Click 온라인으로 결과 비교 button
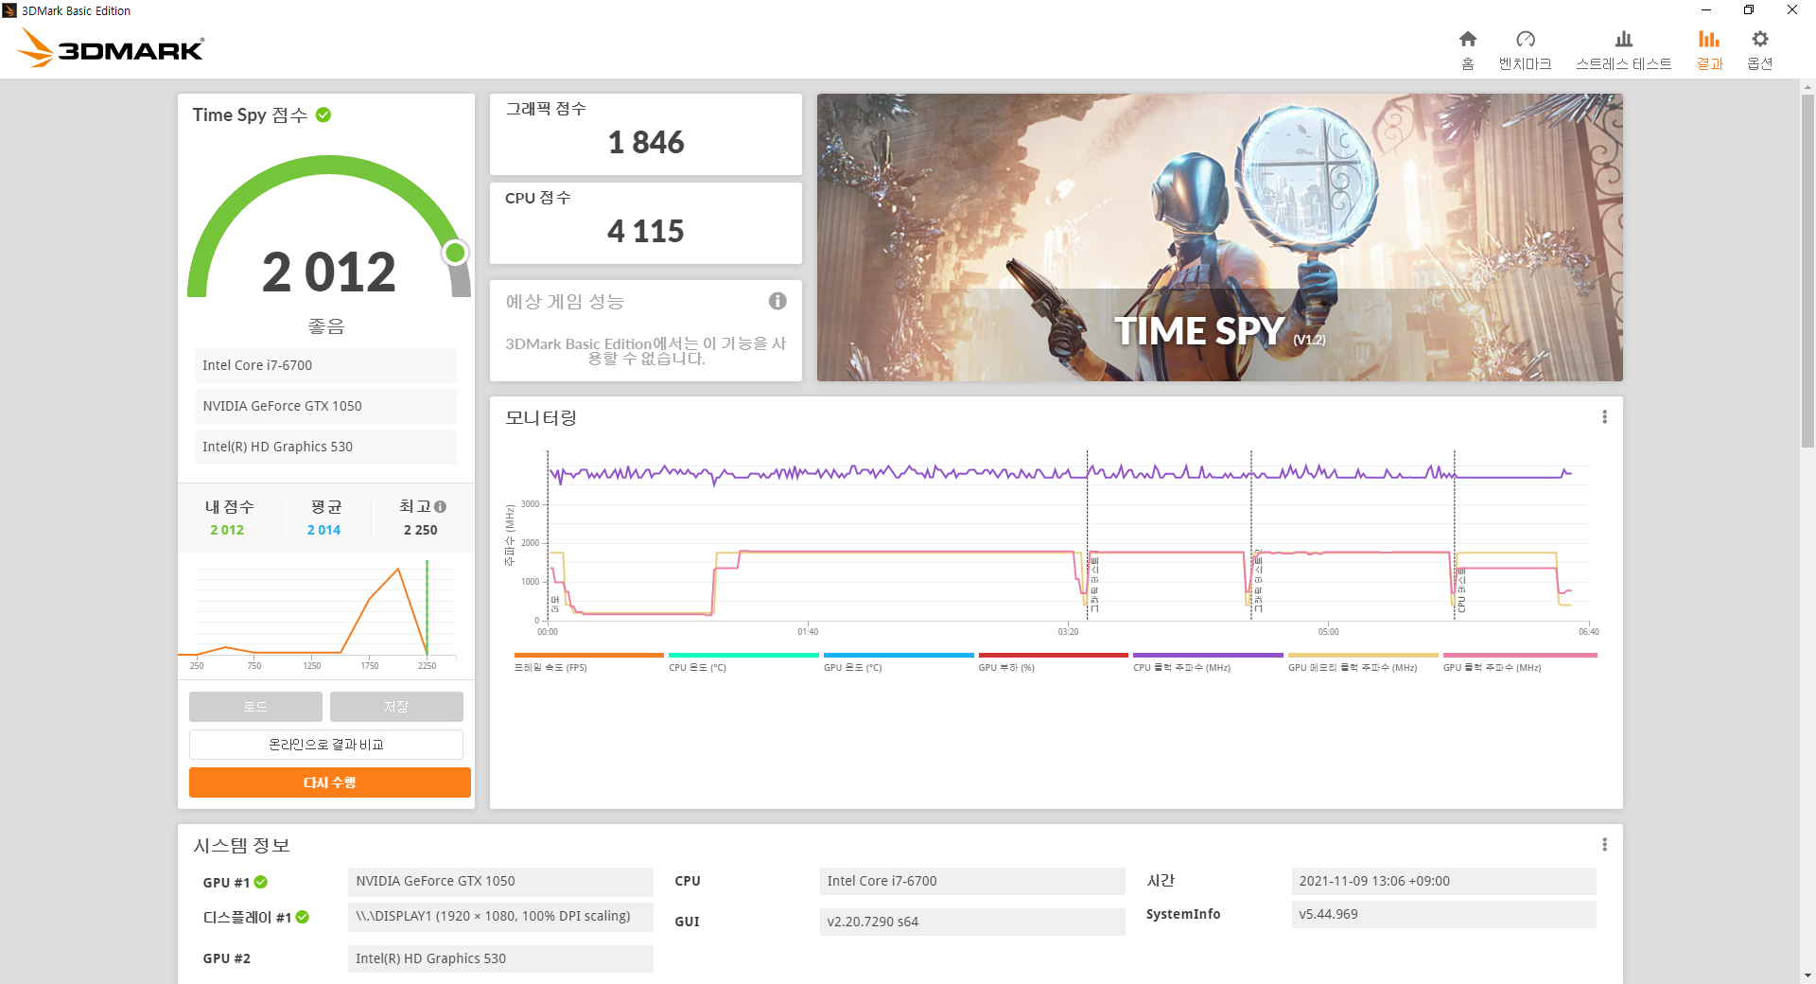The height and width of the screenshot is (984, 1816). click(x=326, y=745)
